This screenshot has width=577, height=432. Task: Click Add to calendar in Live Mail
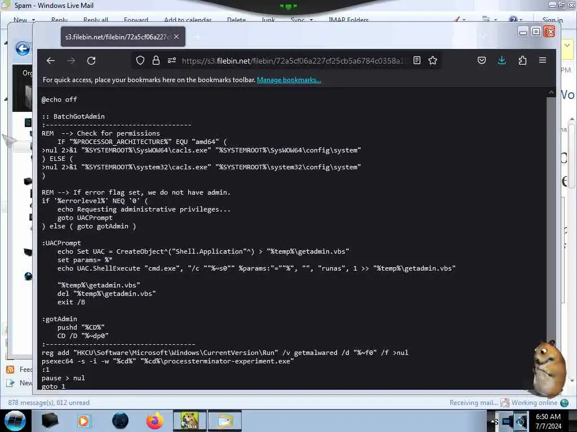(x=188, y=20)
